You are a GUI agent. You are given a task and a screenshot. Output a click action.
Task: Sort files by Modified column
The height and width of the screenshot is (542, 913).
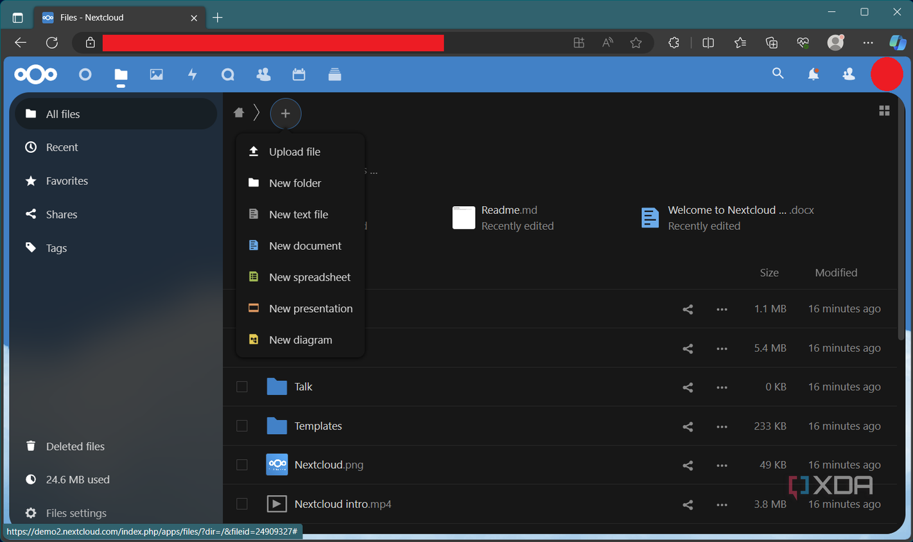[x=836, y=272]
